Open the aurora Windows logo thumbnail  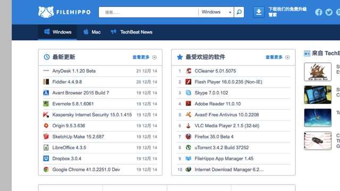tap(318, 118)
